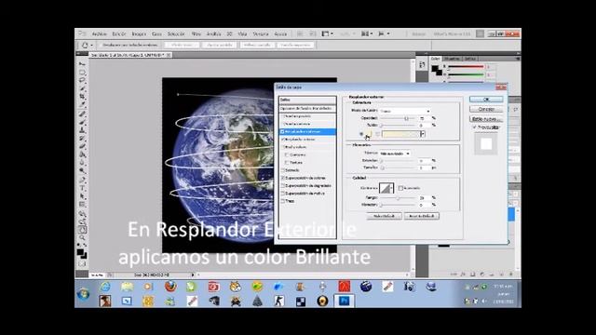The width and height of the screenshot is (596, 335).
Task: Enable Superposición de degradado checkbox
Action: click(x=283, y=186)
